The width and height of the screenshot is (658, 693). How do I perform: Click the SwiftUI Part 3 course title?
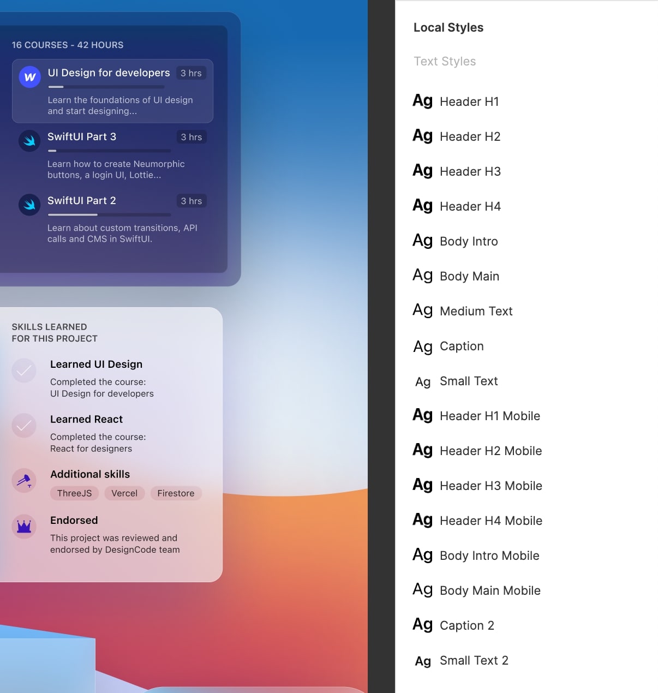[82, 136]
